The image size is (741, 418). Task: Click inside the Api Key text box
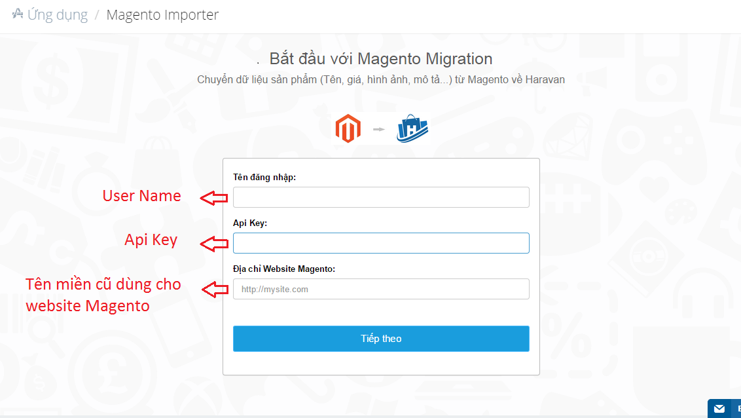(381, 243)
